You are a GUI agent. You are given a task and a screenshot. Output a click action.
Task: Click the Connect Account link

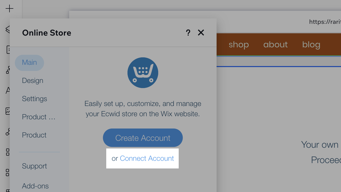coord(147,158)
